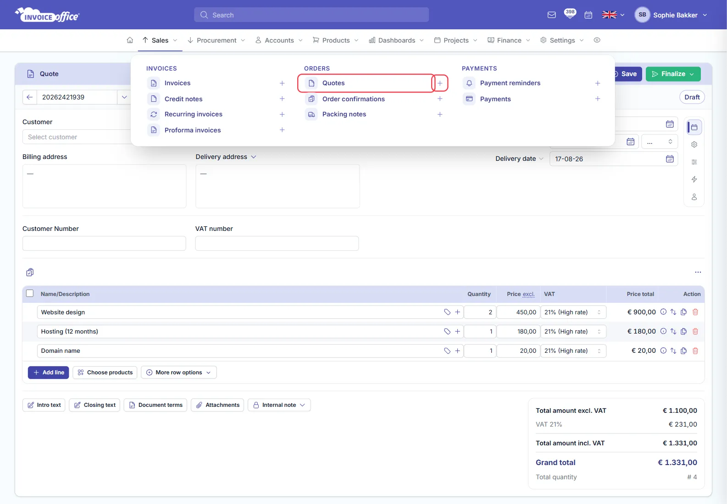This screenshot has width=727, height=504.
Task: Open Sophie Bakker user menu
Action: pos(671,15)
